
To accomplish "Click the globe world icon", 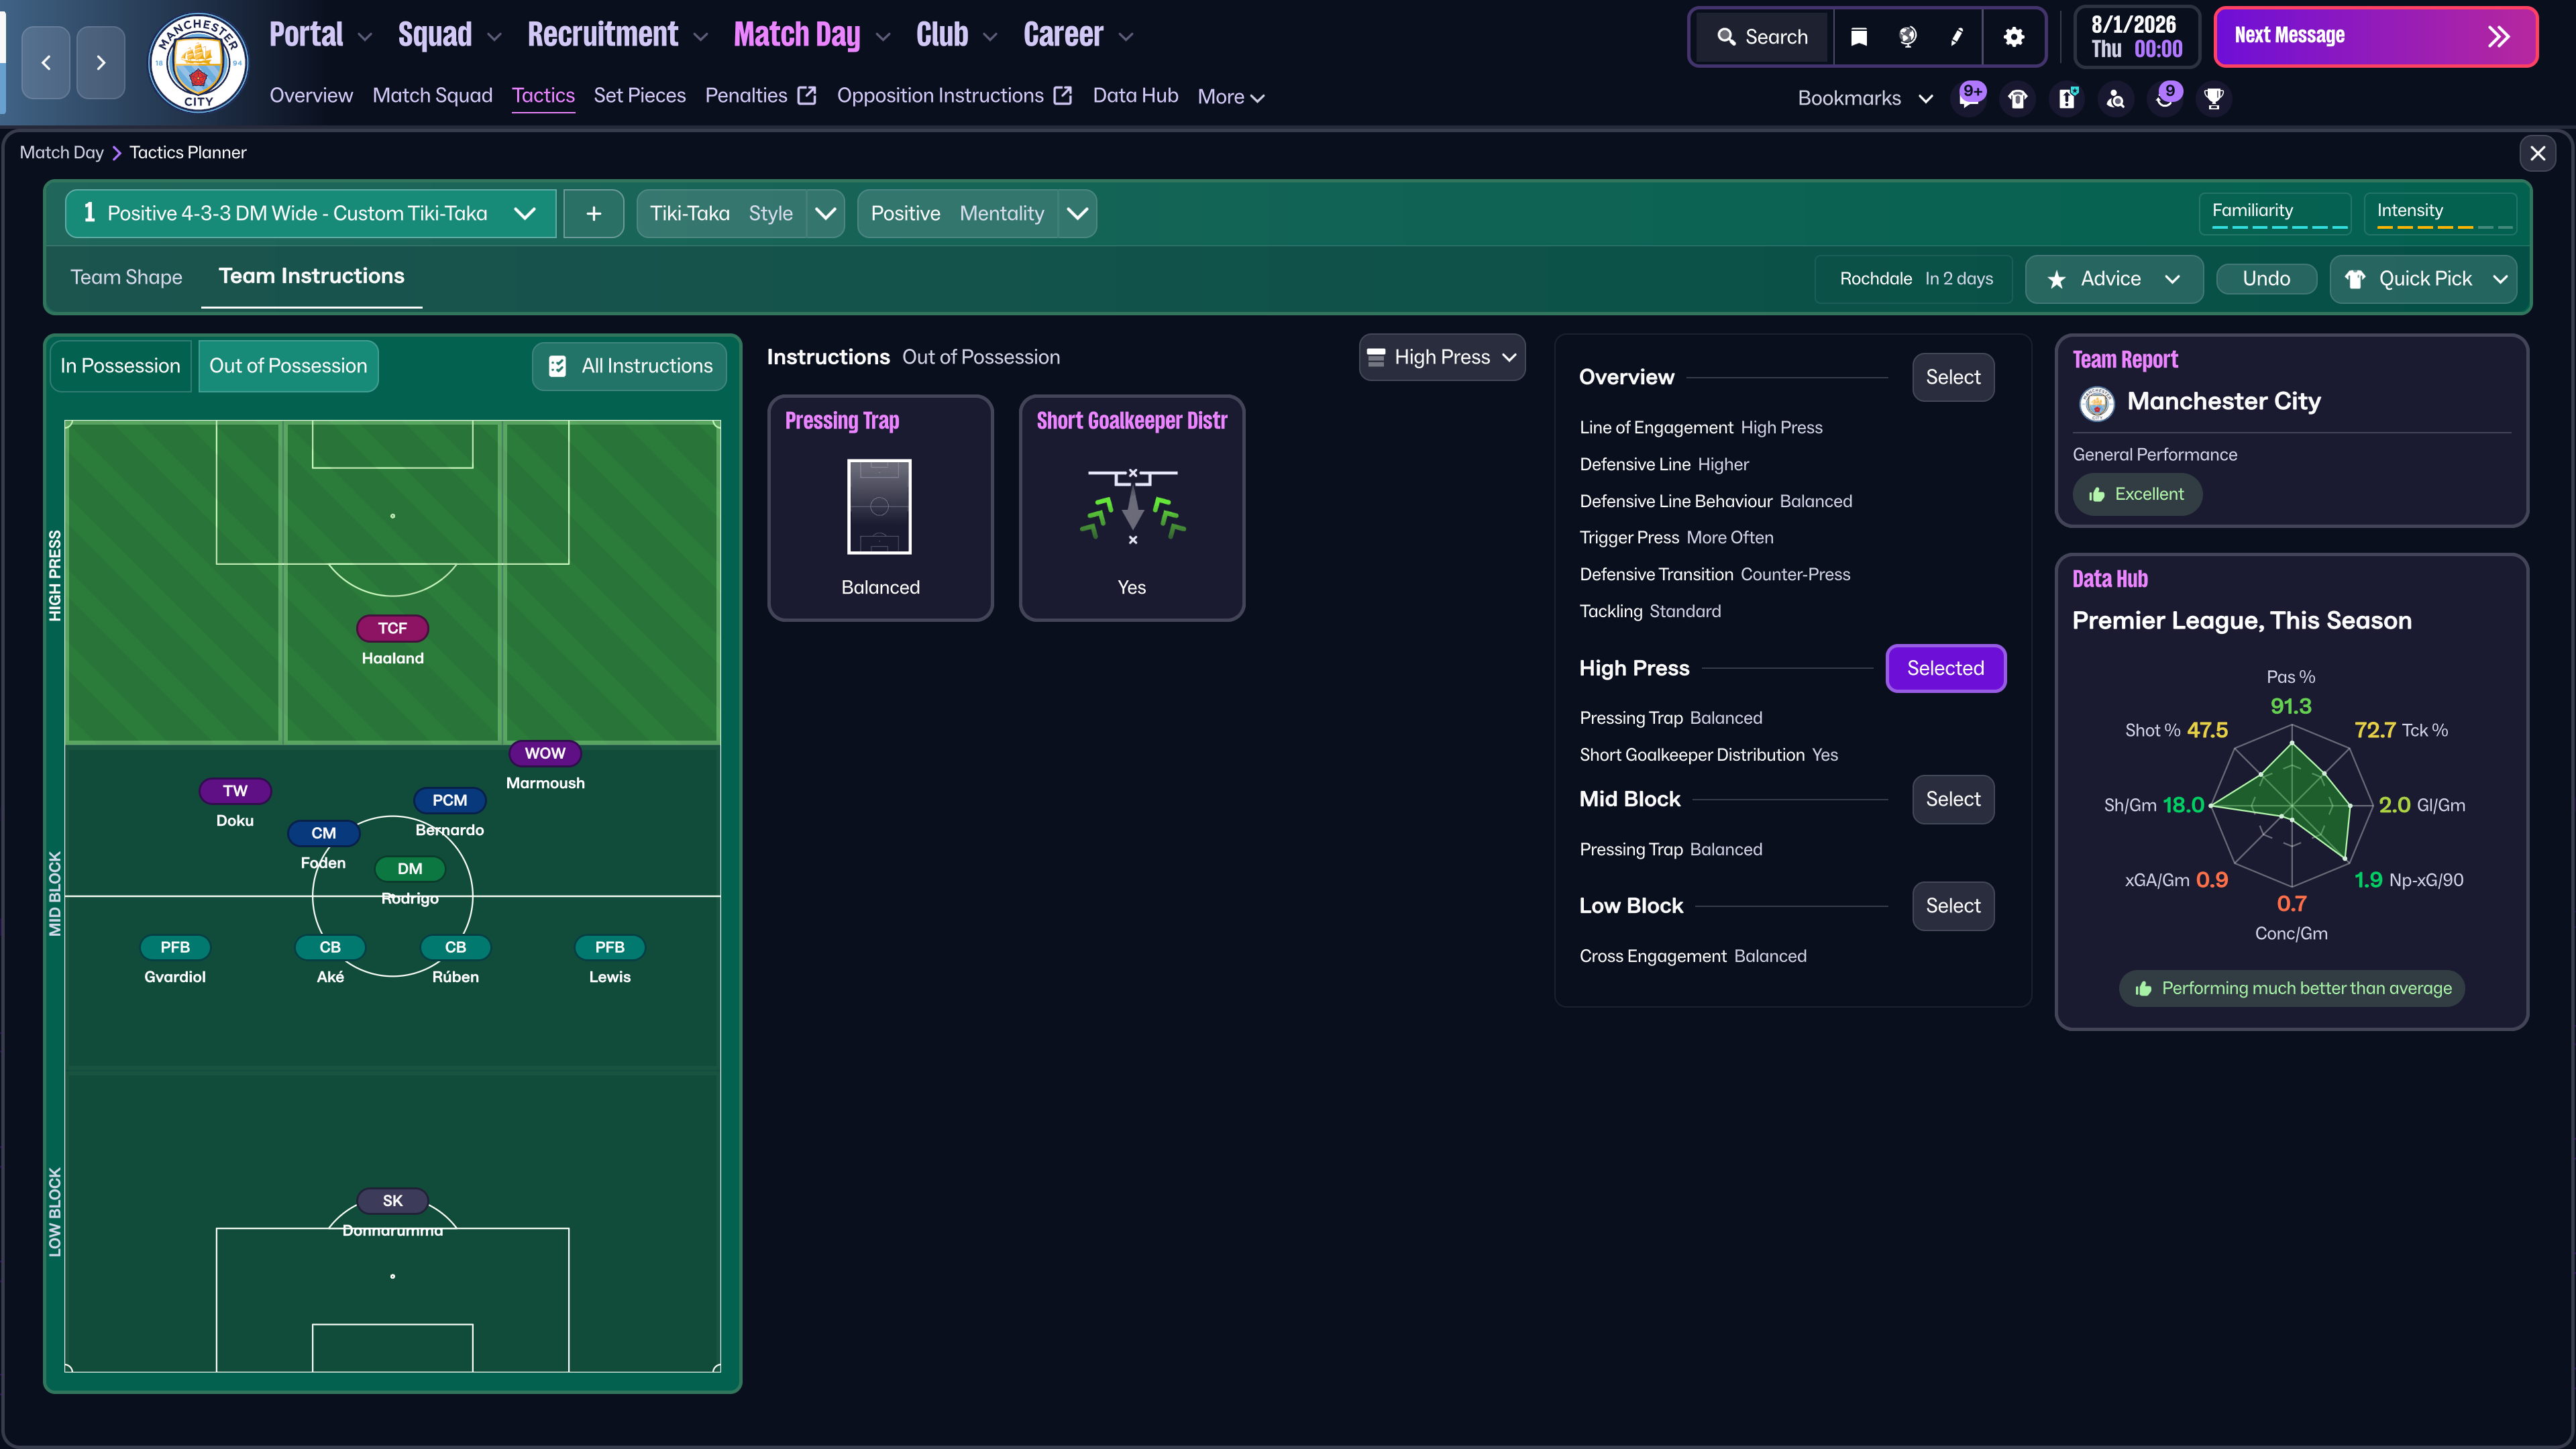I will [1907, 37].
